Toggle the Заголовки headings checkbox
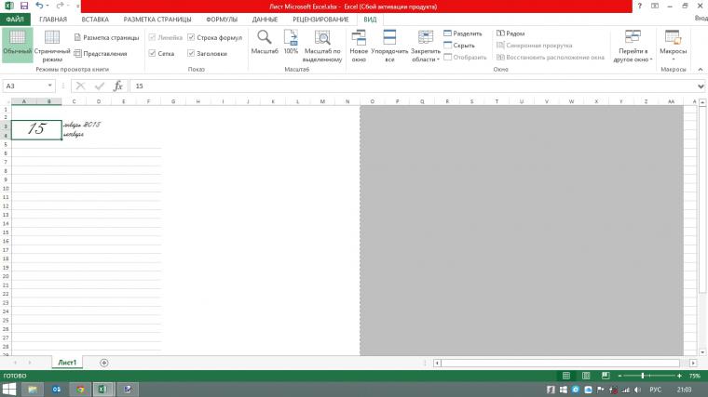Viewport: 708px width, 397px height. [x=191, y=53]
